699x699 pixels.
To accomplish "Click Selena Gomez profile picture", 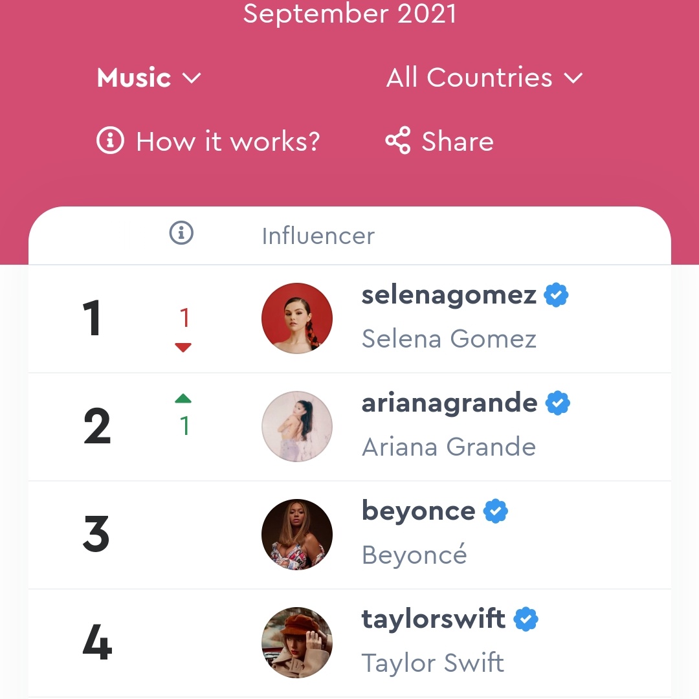I will [x=297, y=318].
